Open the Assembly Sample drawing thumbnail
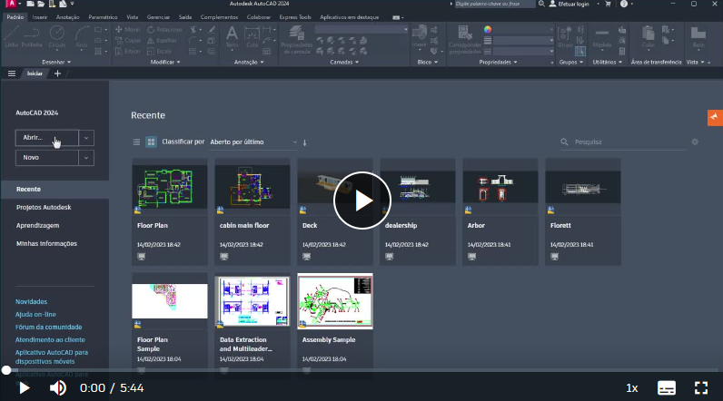The image size is (723, 401). pos(335,301)
